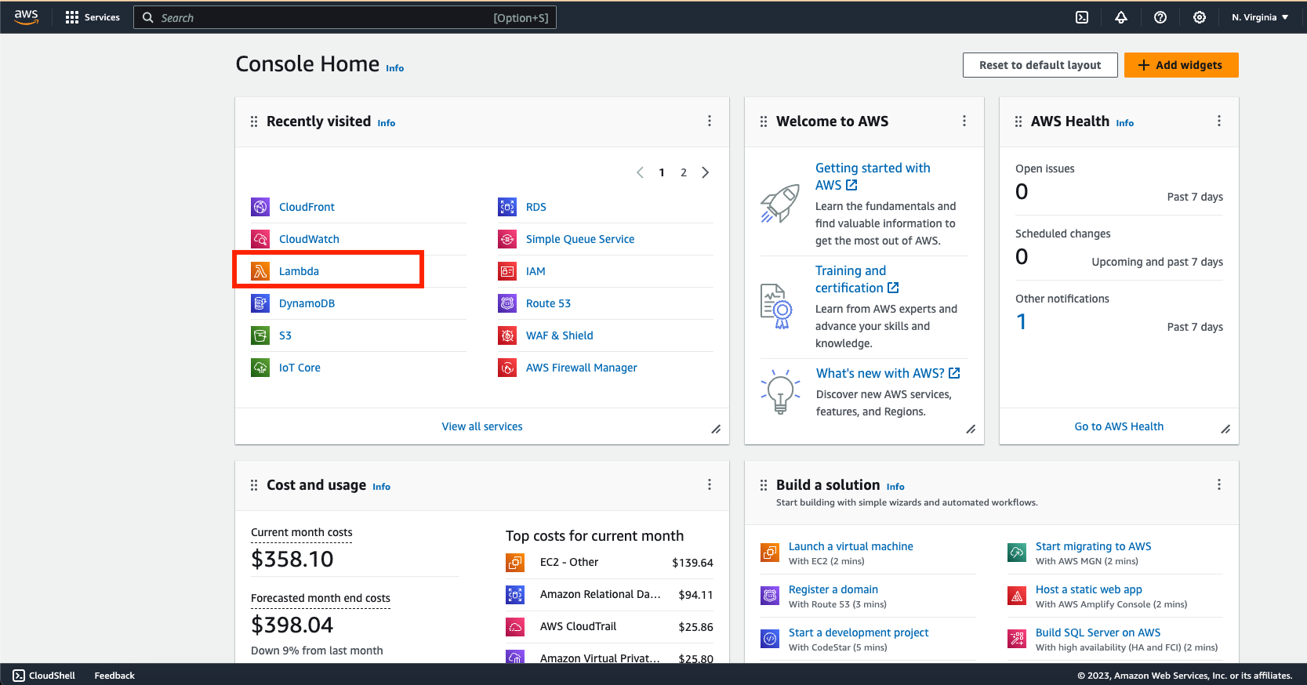Click the Other notifications count 1
Screen dimensions: 1307x685
(1022, 322)
